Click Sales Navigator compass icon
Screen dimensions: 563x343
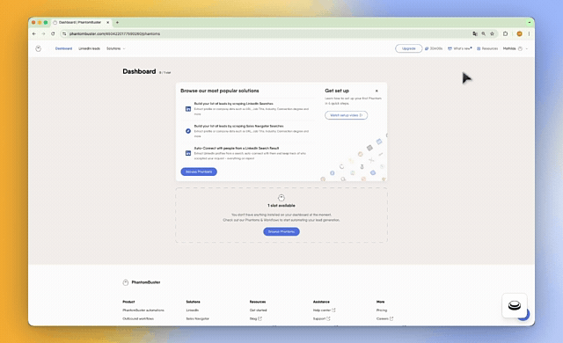(188, 131)
